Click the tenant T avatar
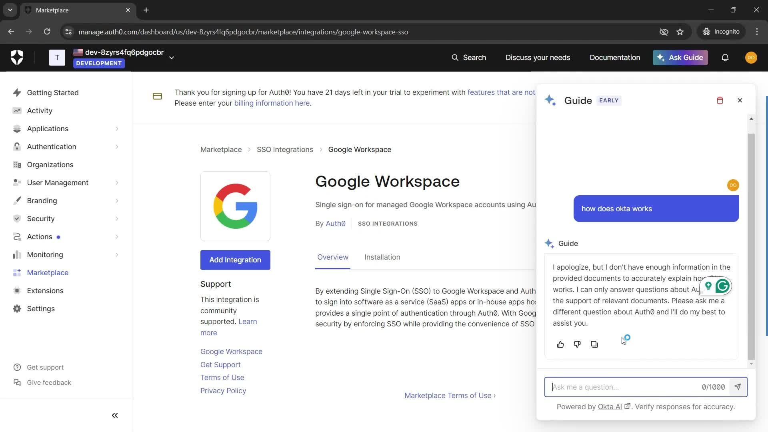768x432 pixels. pyautogui.click(x=57, y=58)
